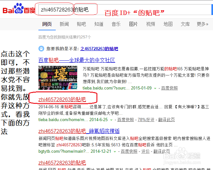Click the result count text 百度为您找到相关结果约257个
The width and height of the screenshot is (213, 170).
click(x=65, y=37)
